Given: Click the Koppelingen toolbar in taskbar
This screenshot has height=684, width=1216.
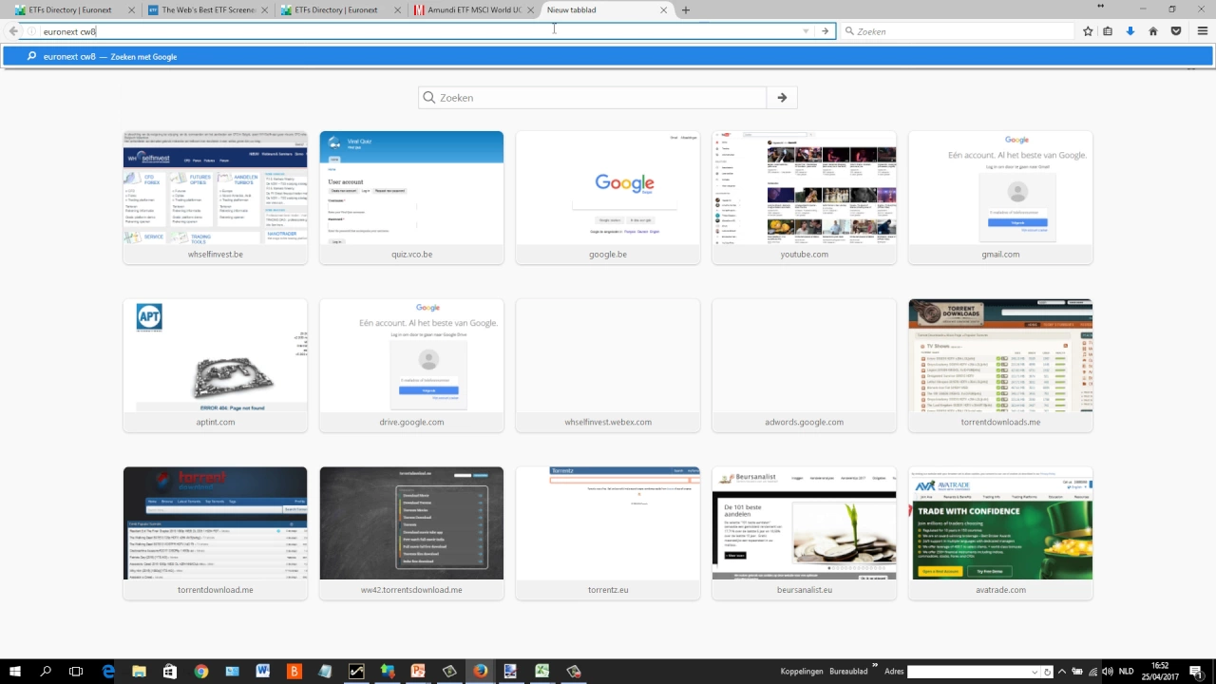Looking at the screenshot, I should [x=801, y=672].
